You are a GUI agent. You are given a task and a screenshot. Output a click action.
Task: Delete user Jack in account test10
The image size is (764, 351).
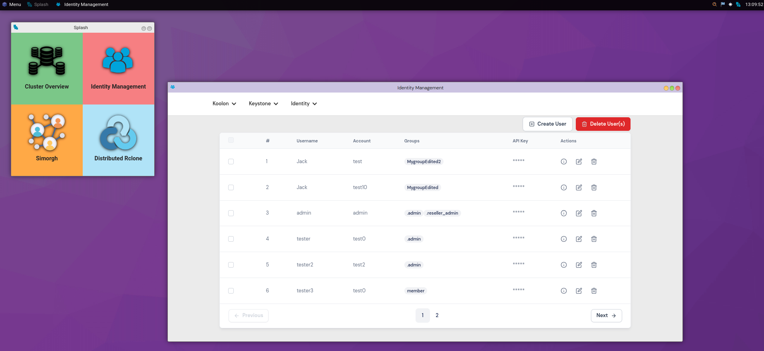(x=594, y=187)
